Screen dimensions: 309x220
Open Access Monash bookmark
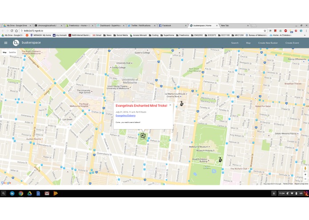138,35
